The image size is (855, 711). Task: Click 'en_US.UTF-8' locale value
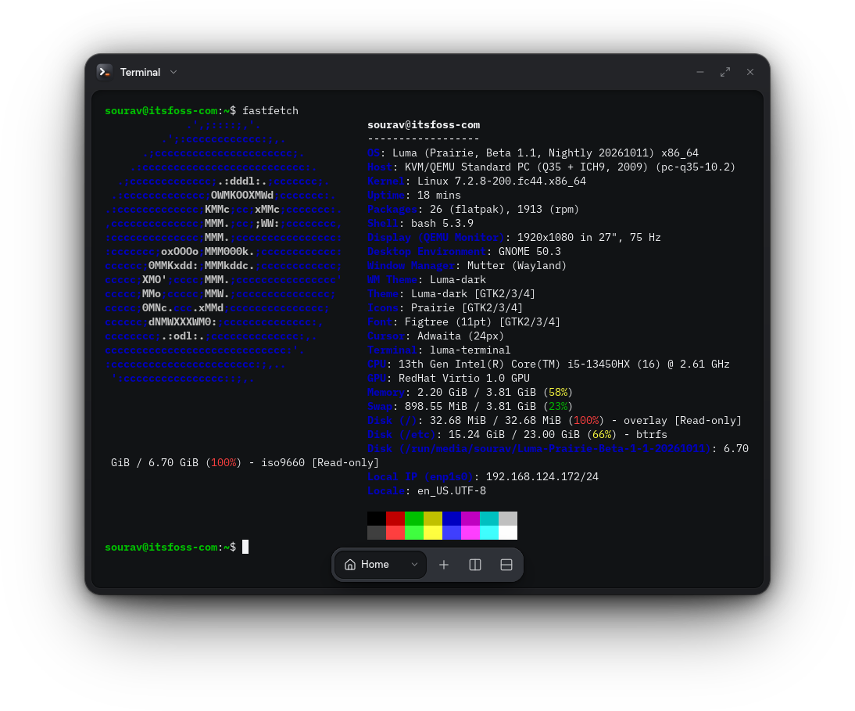[x=452, y=491]
